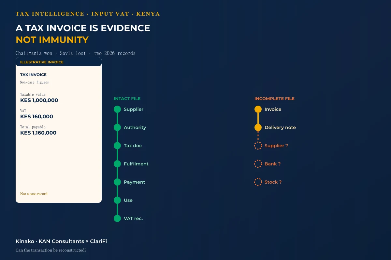
Task: Click the 'Use' label
Action: pos(128,200)
